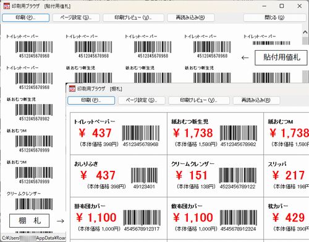Click the クリームクレンザー price ¥ 151
309x242 pixels.
192,176
